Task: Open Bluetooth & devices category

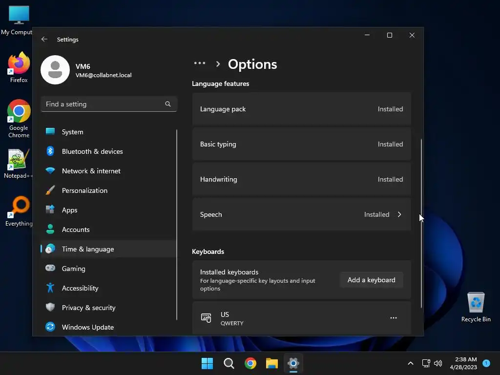Action: tap(108, 151)
